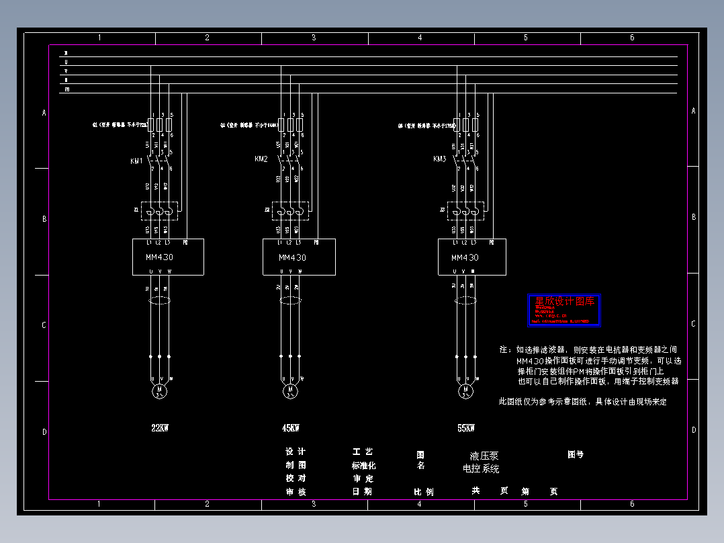Select the 45KW motor symbol

[290, 391]
